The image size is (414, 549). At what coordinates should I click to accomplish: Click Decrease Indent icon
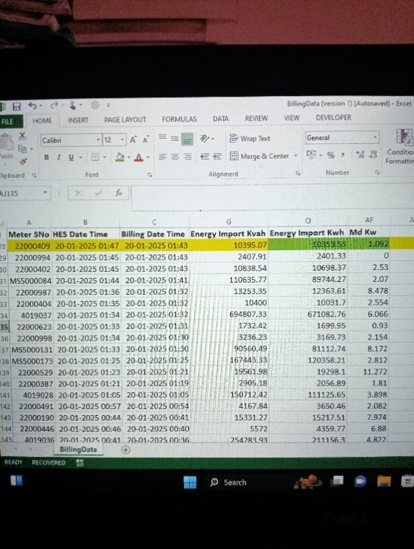(x=204, y=156)
